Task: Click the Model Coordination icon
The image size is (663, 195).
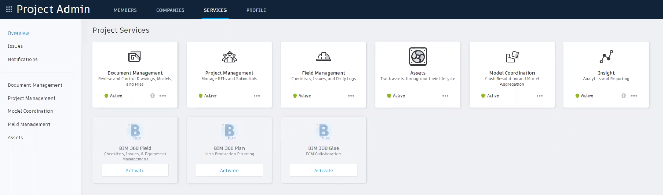Action: click(x=512, y=57)
